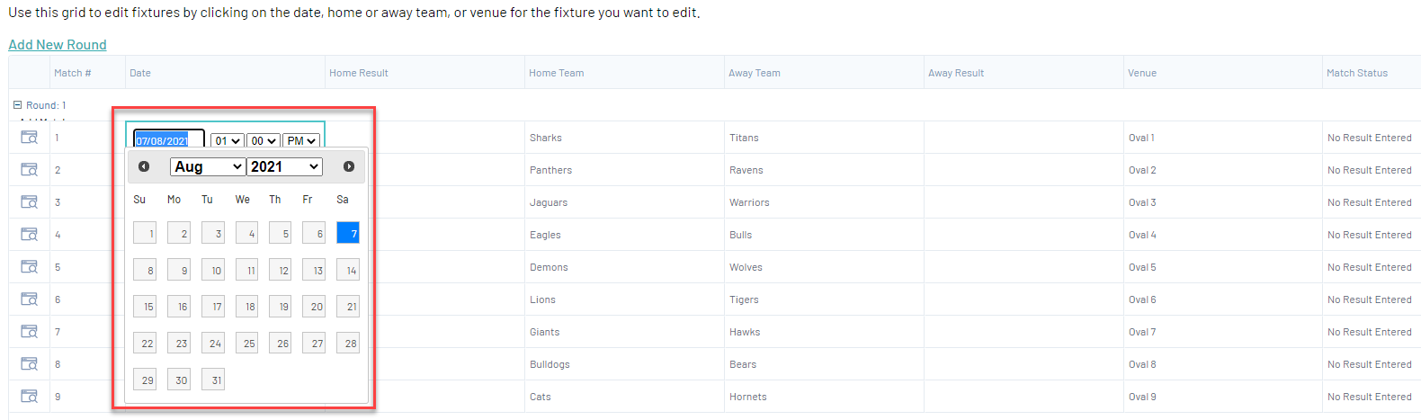Click the Venue column header
This screenshot has height=420, width=1421.
click(x=1142, y=73)
